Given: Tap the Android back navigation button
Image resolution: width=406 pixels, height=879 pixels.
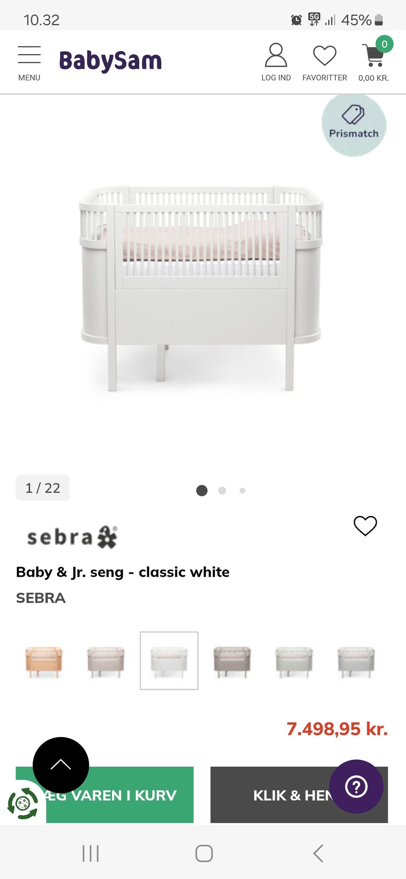Looking at the screenshot, I should (x=318, y=853).
